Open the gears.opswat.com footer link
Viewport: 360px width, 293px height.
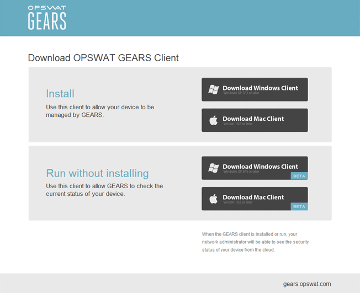point(307,284)
